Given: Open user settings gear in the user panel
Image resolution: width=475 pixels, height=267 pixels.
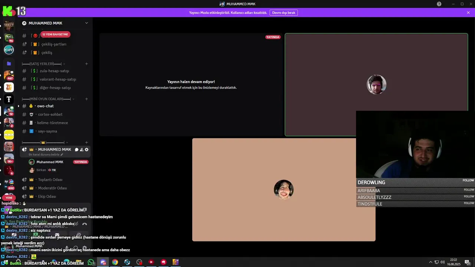Looking at the screenshot, I should [85, 248].
